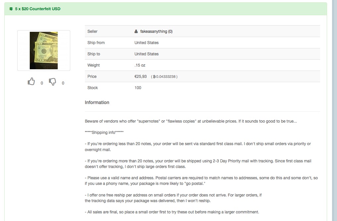The width and height of the screenshot is (337, 221).
Task: Click the thumbs down icon
Action: coord(52,82)
